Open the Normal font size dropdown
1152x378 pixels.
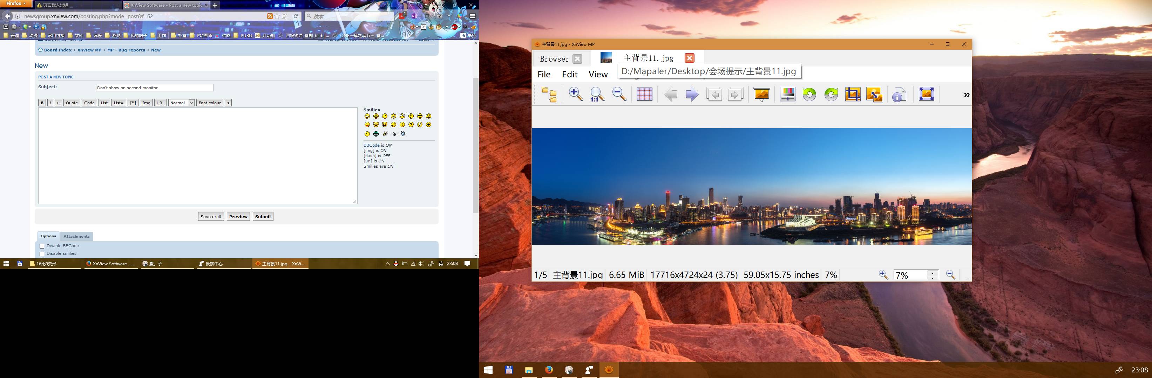coord(181,103)
